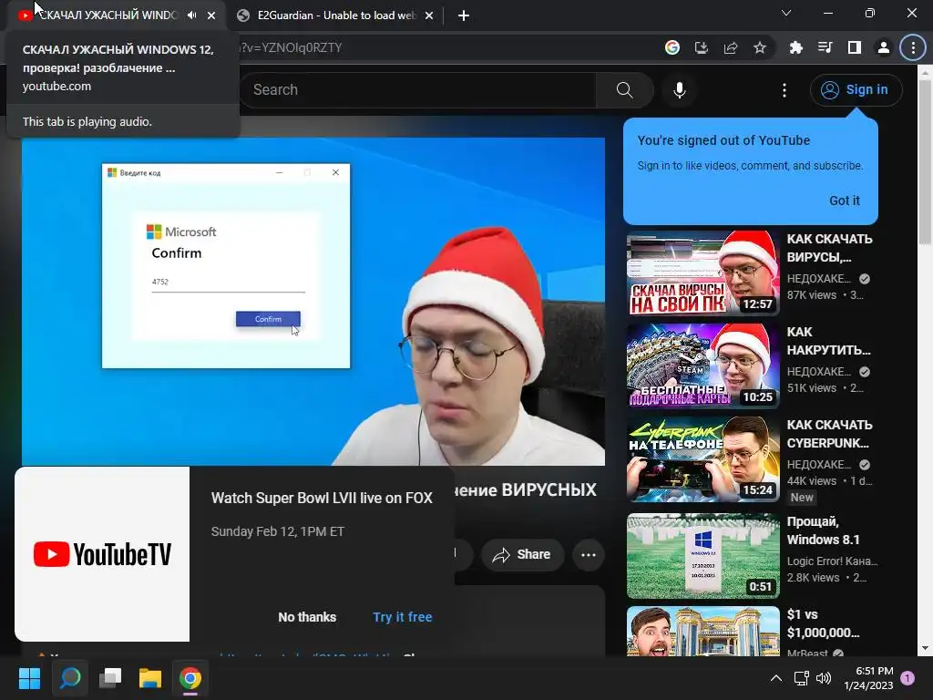Screen dimensions: 933x700
Task: Click the Chrome taskbar icon
Action: (190, 678)
